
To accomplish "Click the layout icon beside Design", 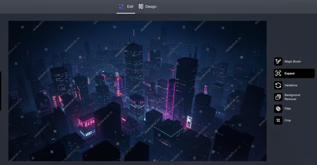I will click(x=141, y=7).
